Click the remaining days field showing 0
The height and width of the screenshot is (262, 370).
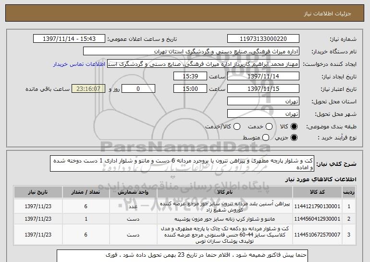(138, 89)
